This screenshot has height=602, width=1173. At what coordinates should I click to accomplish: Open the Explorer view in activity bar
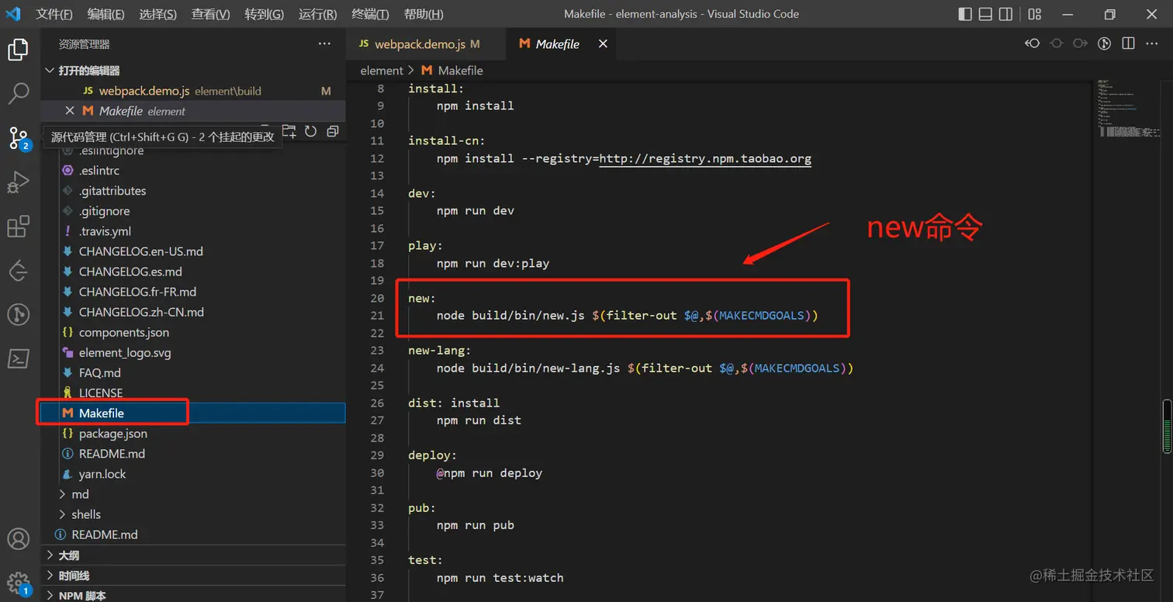coord(18,50)
